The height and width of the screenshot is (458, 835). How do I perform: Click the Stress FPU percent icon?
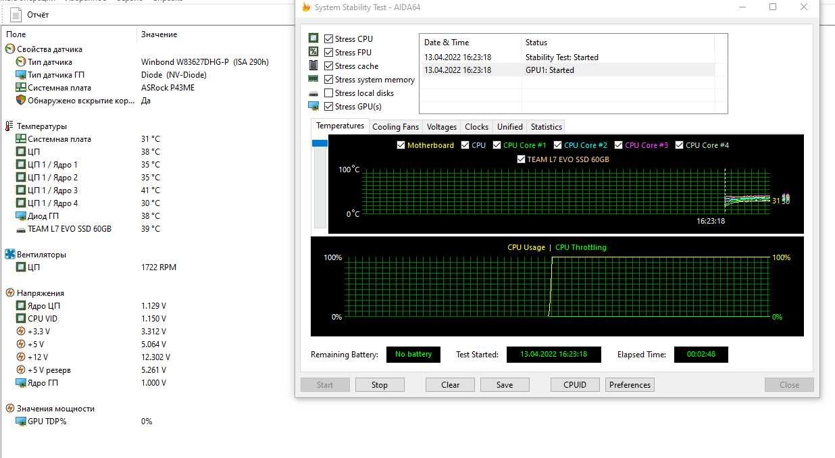coord(313,52)
